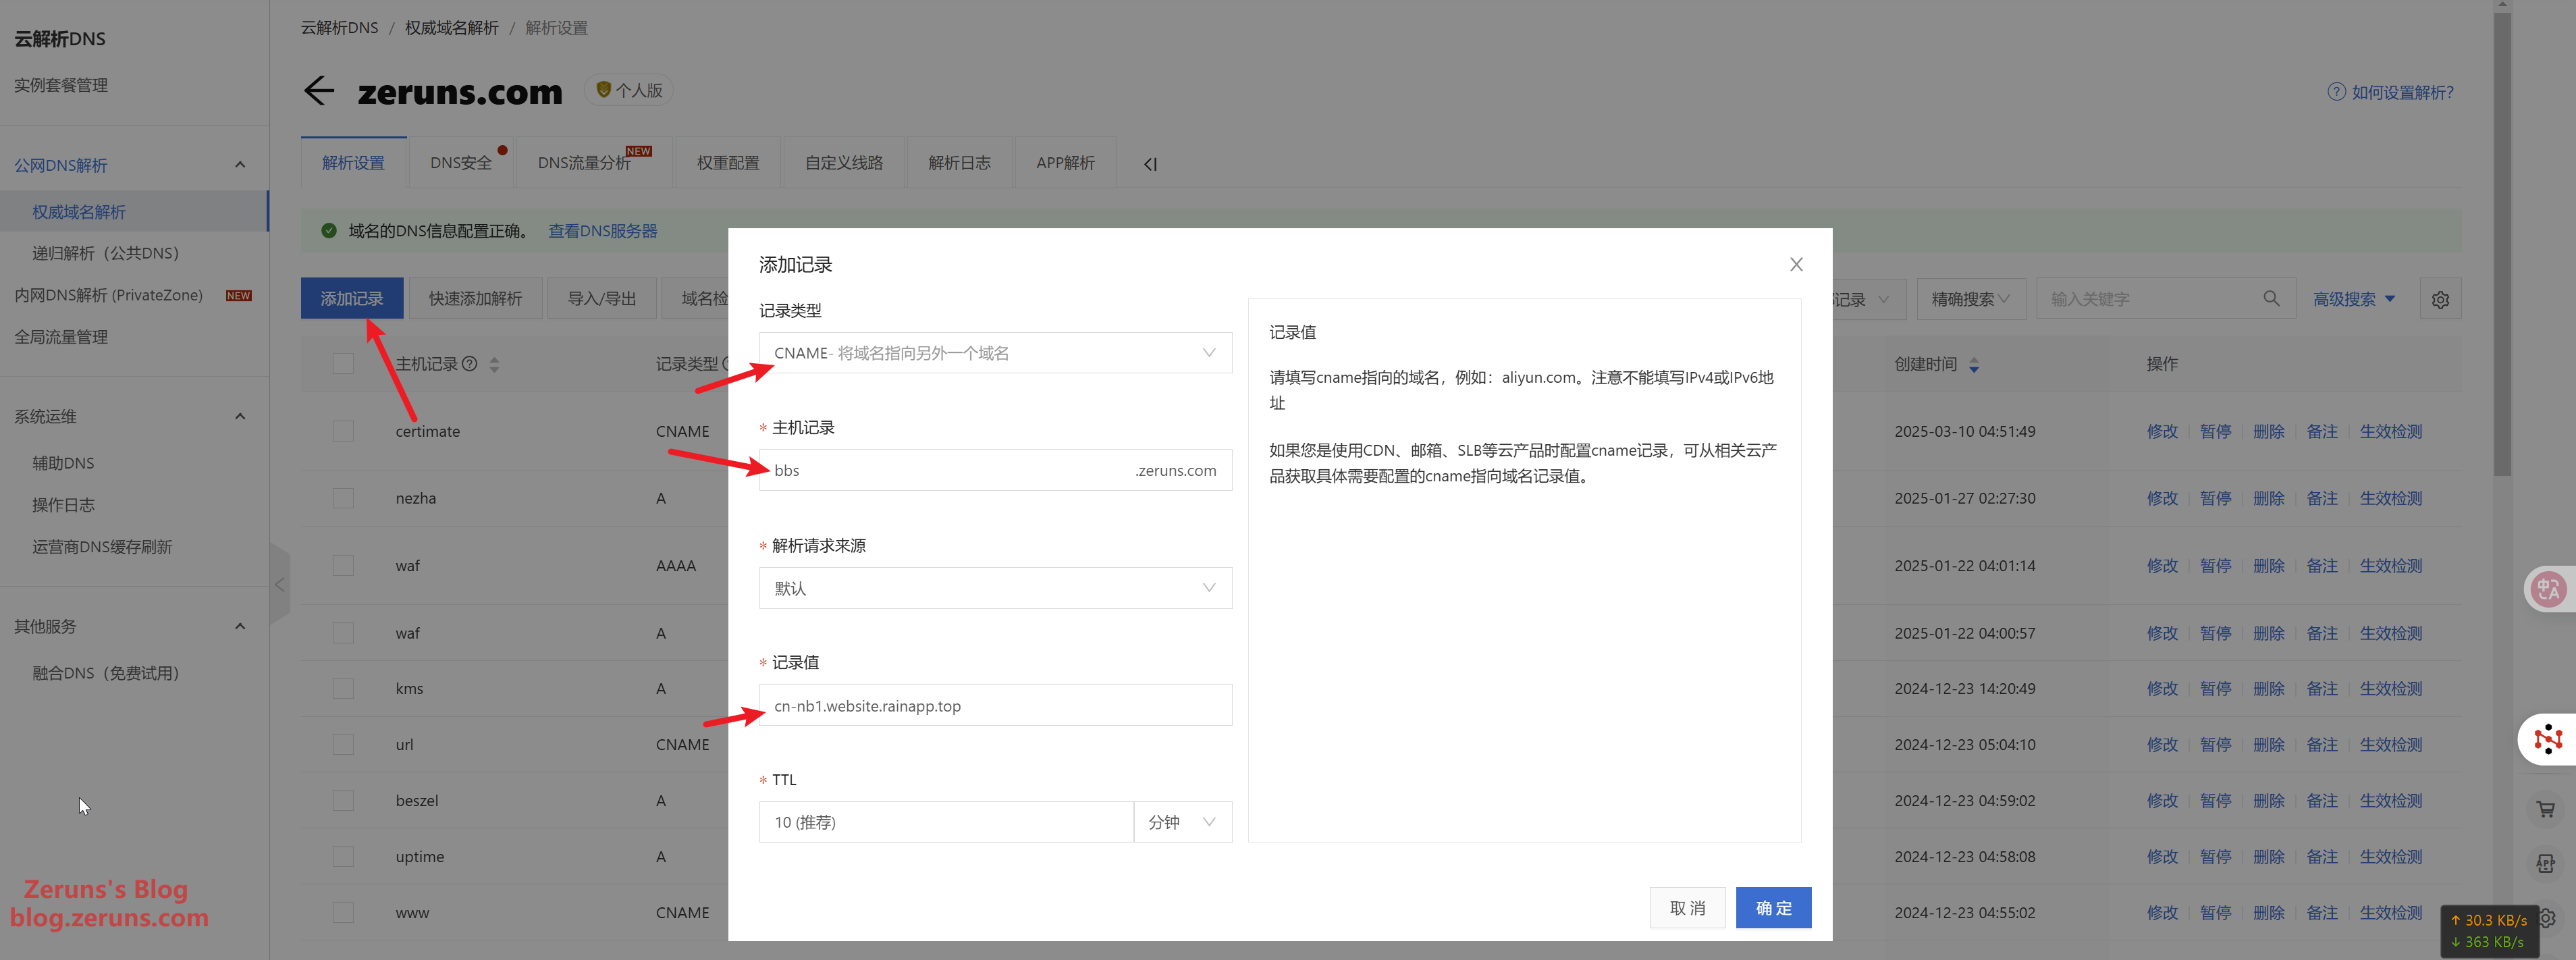
Task: Click the 主机记录 bbs input field
Action: coord(995,470)
